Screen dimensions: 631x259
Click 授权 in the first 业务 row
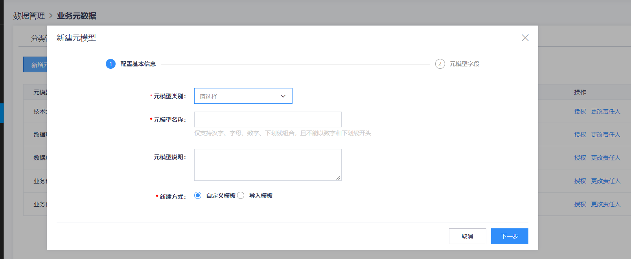(580, 181)
